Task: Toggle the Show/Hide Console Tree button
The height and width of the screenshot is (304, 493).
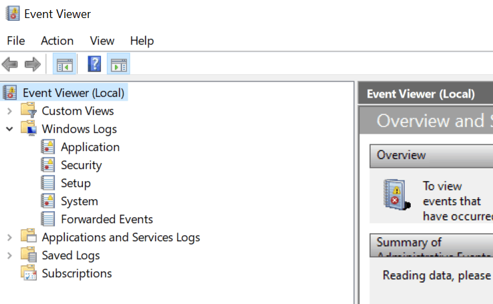Action: point(64,64)
